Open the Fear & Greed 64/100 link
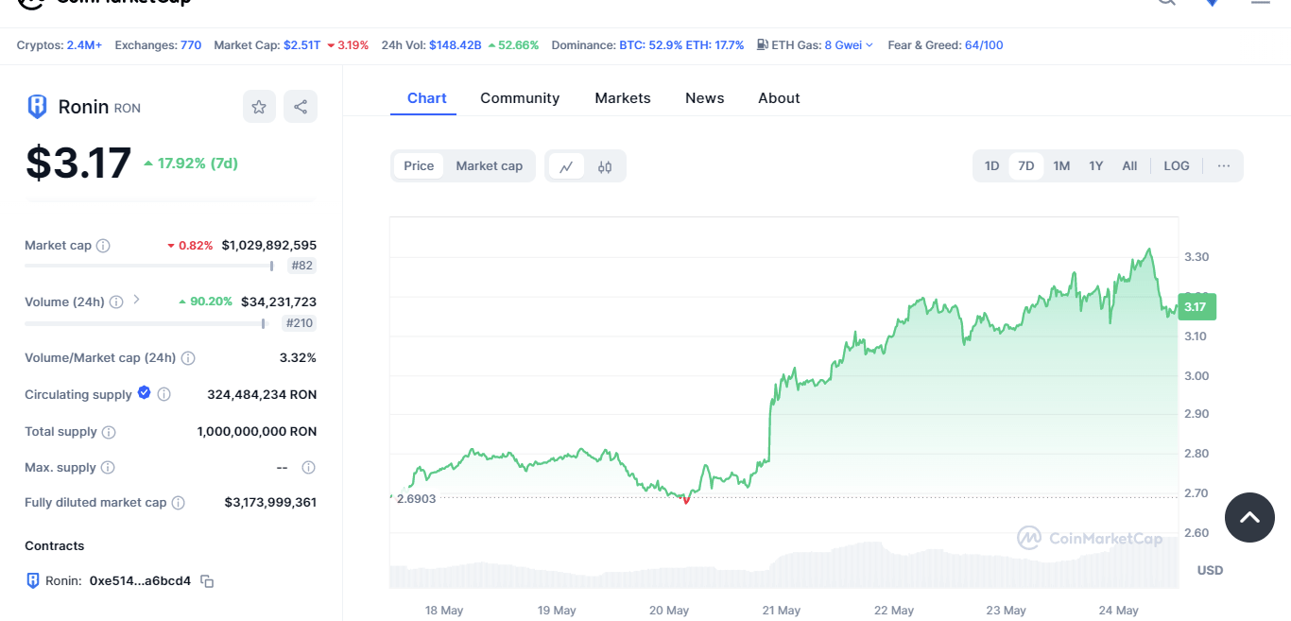 pyautogui.click(x=984, y=44)
